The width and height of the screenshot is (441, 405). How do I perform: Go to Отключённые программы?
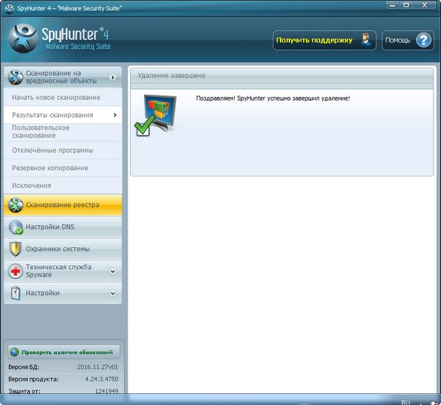52,150
